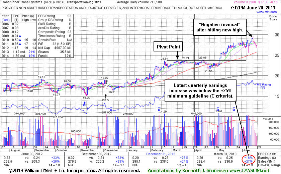Image resolution: width=281 pixels, height=174 pixels.
Task: Click the 23.88 price label on chart
Action: click(x=203, y=57)
